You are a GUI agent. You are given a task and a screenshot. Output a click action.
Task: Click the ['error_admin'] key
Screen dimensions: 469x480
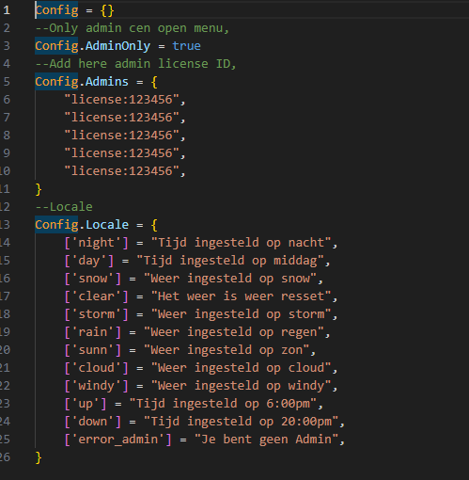(117, 440)
